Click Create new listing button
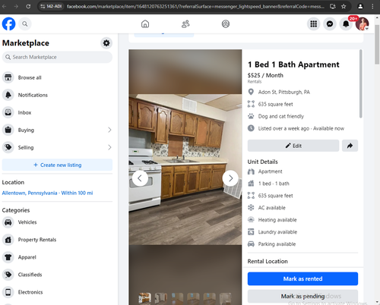The width and height of the screenshot is (380, 305). click(x=57, y=165)
